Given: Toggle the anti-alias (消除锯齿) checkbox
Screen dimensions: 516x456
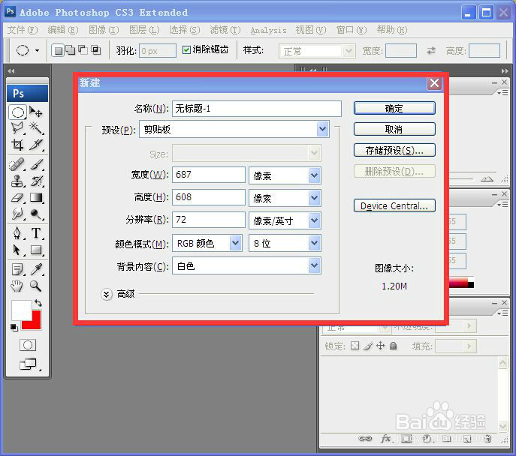Looking at the screenshot, I should point(186,50).
